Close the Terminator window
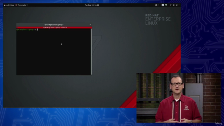Image resolution: width=224 pixels, height=126 pixels. [x=90, y=25]
